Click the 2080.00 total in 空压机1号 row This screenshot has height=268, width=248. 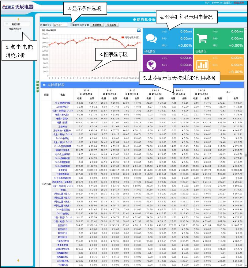pyautogui.click(x=221, y=225)
